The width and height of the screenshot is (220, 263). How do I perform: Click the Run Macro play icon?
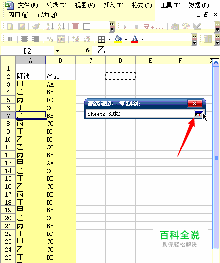pos(125,27)
